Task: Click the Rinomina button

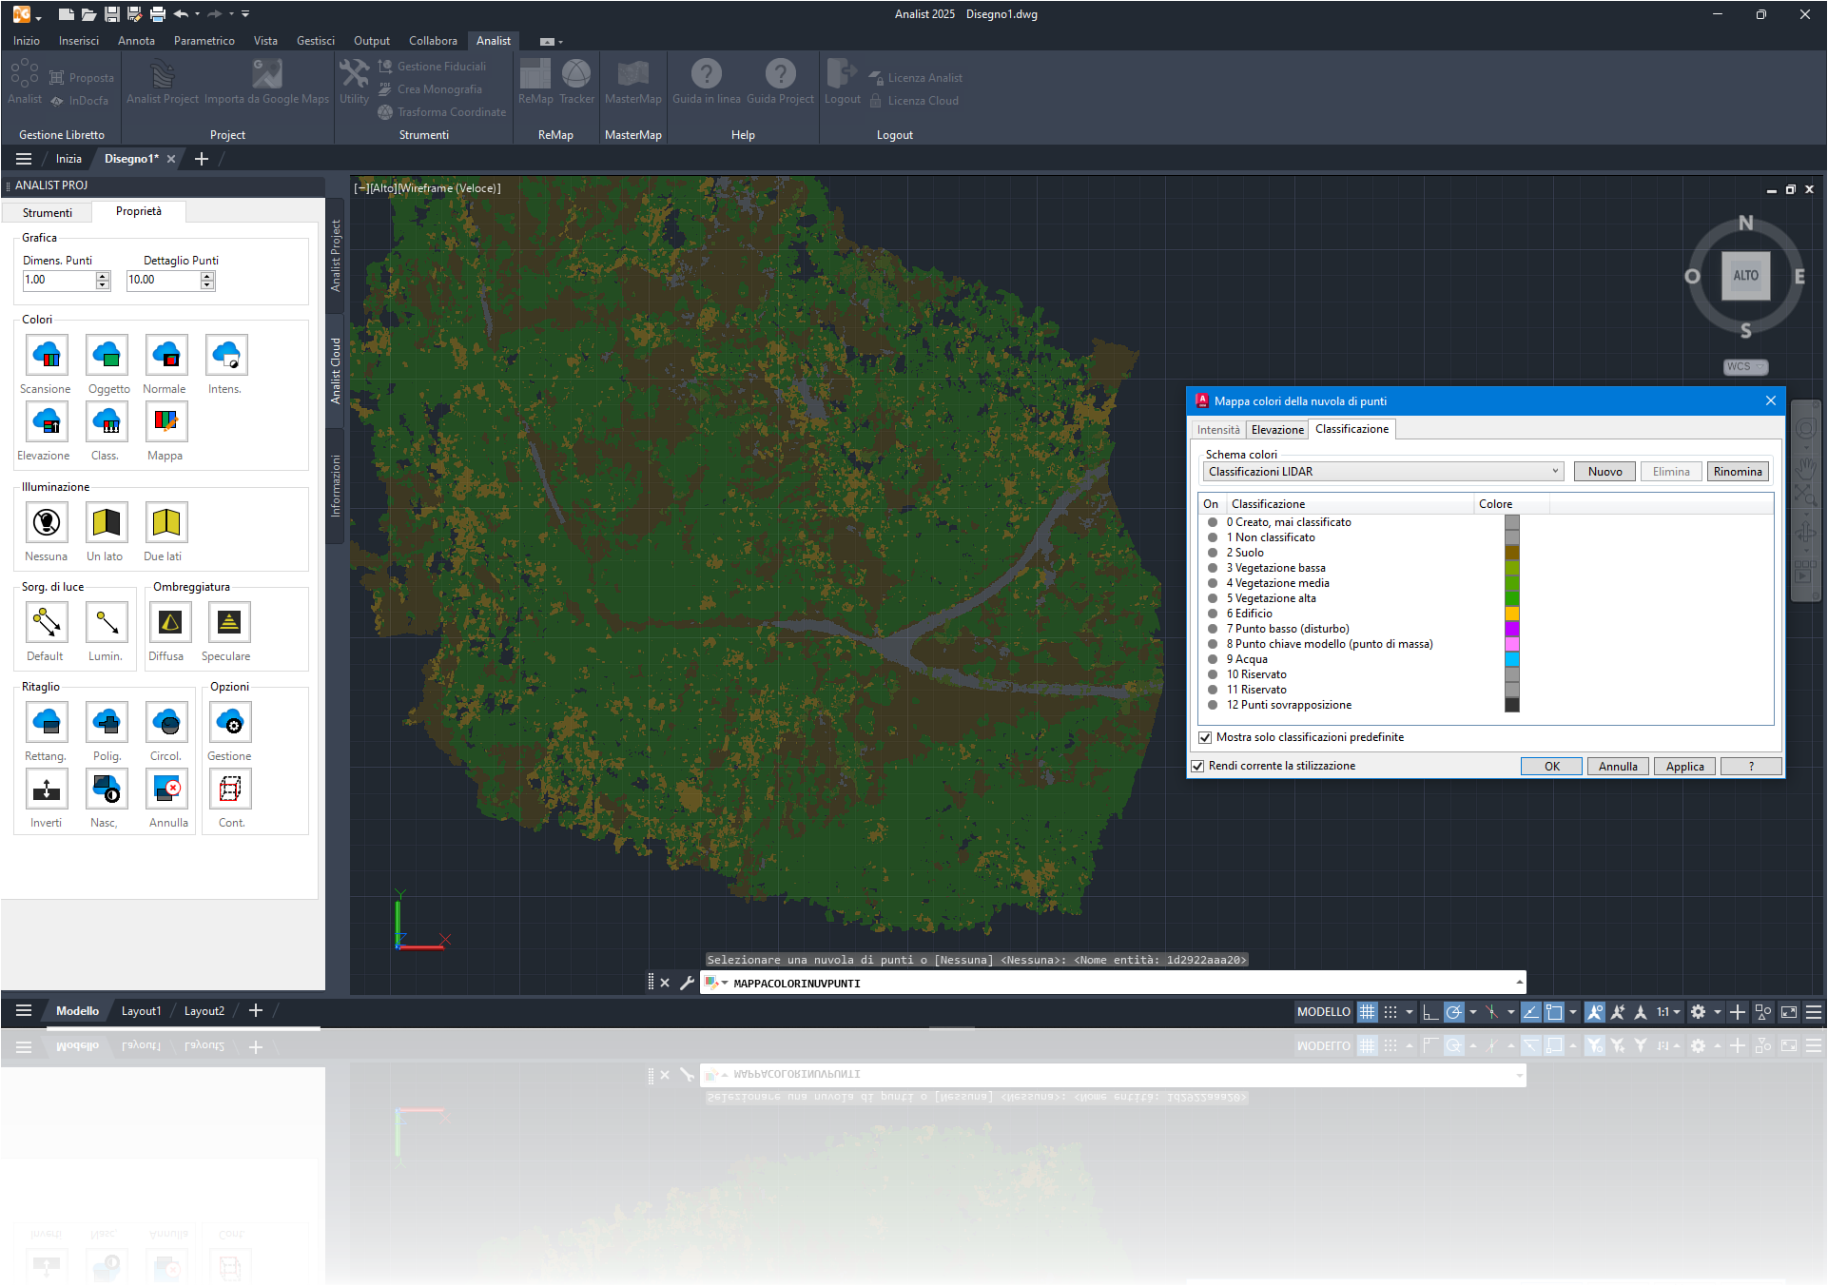Action: [1738, 472]
